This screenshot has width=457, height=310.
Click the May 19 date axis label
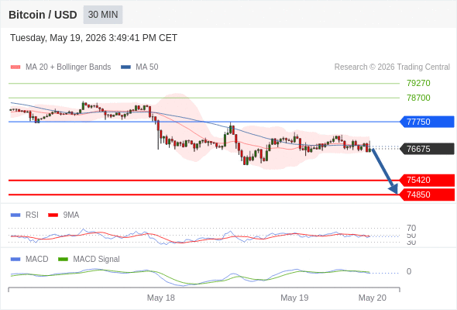pos(294,298)
